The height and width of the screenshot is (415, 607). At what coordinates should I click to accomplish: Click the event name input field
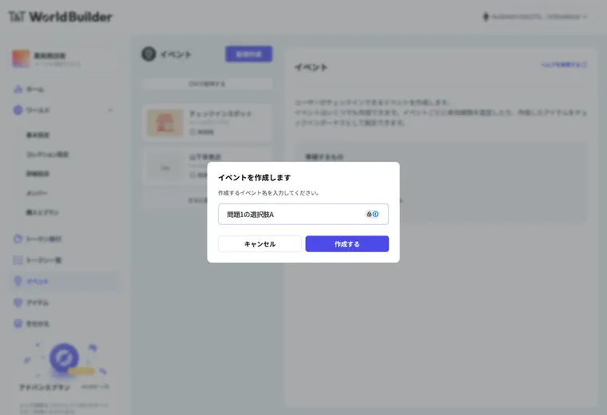[303, 214]
